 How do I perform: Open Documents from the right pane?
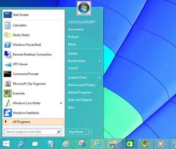pyautogui.click(x=76, y=29)
